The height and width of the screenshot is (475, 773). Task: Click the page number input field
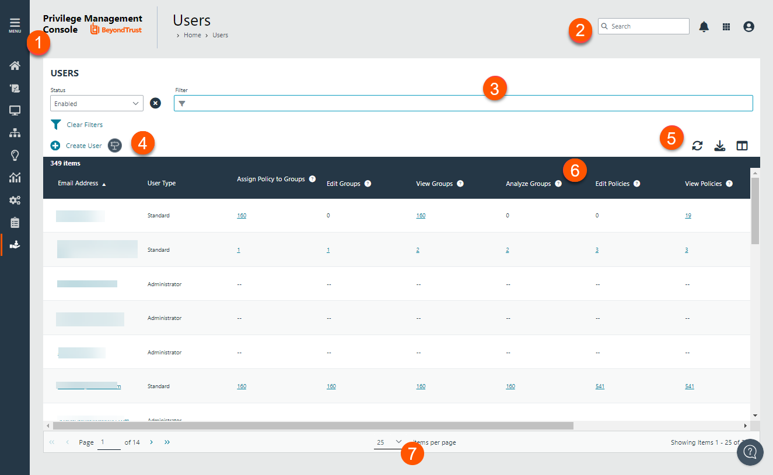[x=109, y=442]
